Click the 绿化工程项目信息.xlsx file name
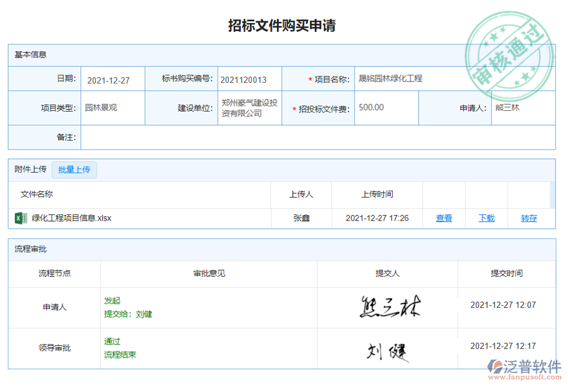The width and height of the screenshot is (568, 387). click(x=72, y=218)
